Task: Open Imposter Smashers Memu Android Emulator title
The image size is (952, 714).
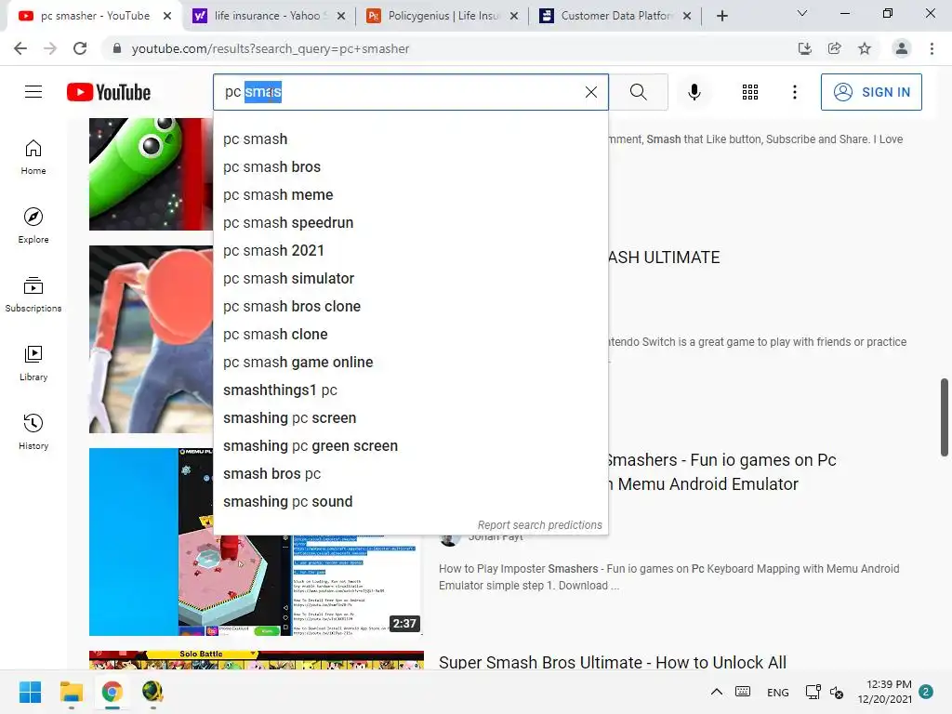Action: pos(721,472)
